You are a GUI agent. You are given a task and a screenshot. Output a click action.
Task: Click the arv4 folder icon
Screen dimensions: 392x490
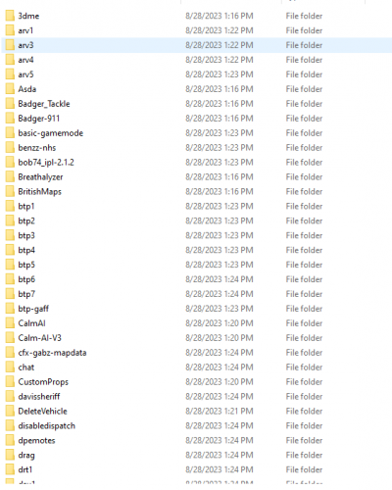10,60
